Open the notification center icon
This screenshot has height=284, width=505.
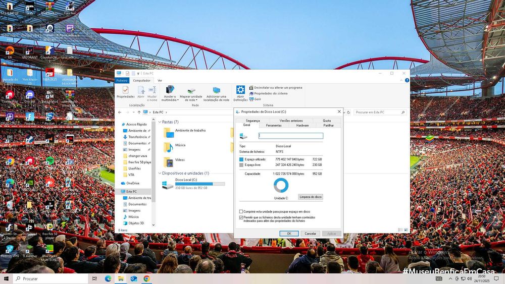click(x=496, y=278)
